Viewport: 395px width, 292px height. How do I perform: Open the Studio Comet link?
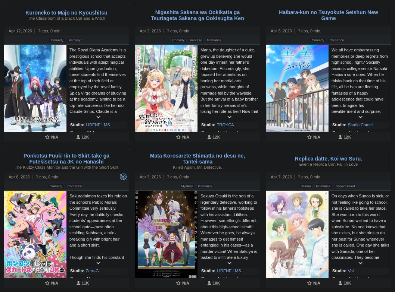click(360, 125)
